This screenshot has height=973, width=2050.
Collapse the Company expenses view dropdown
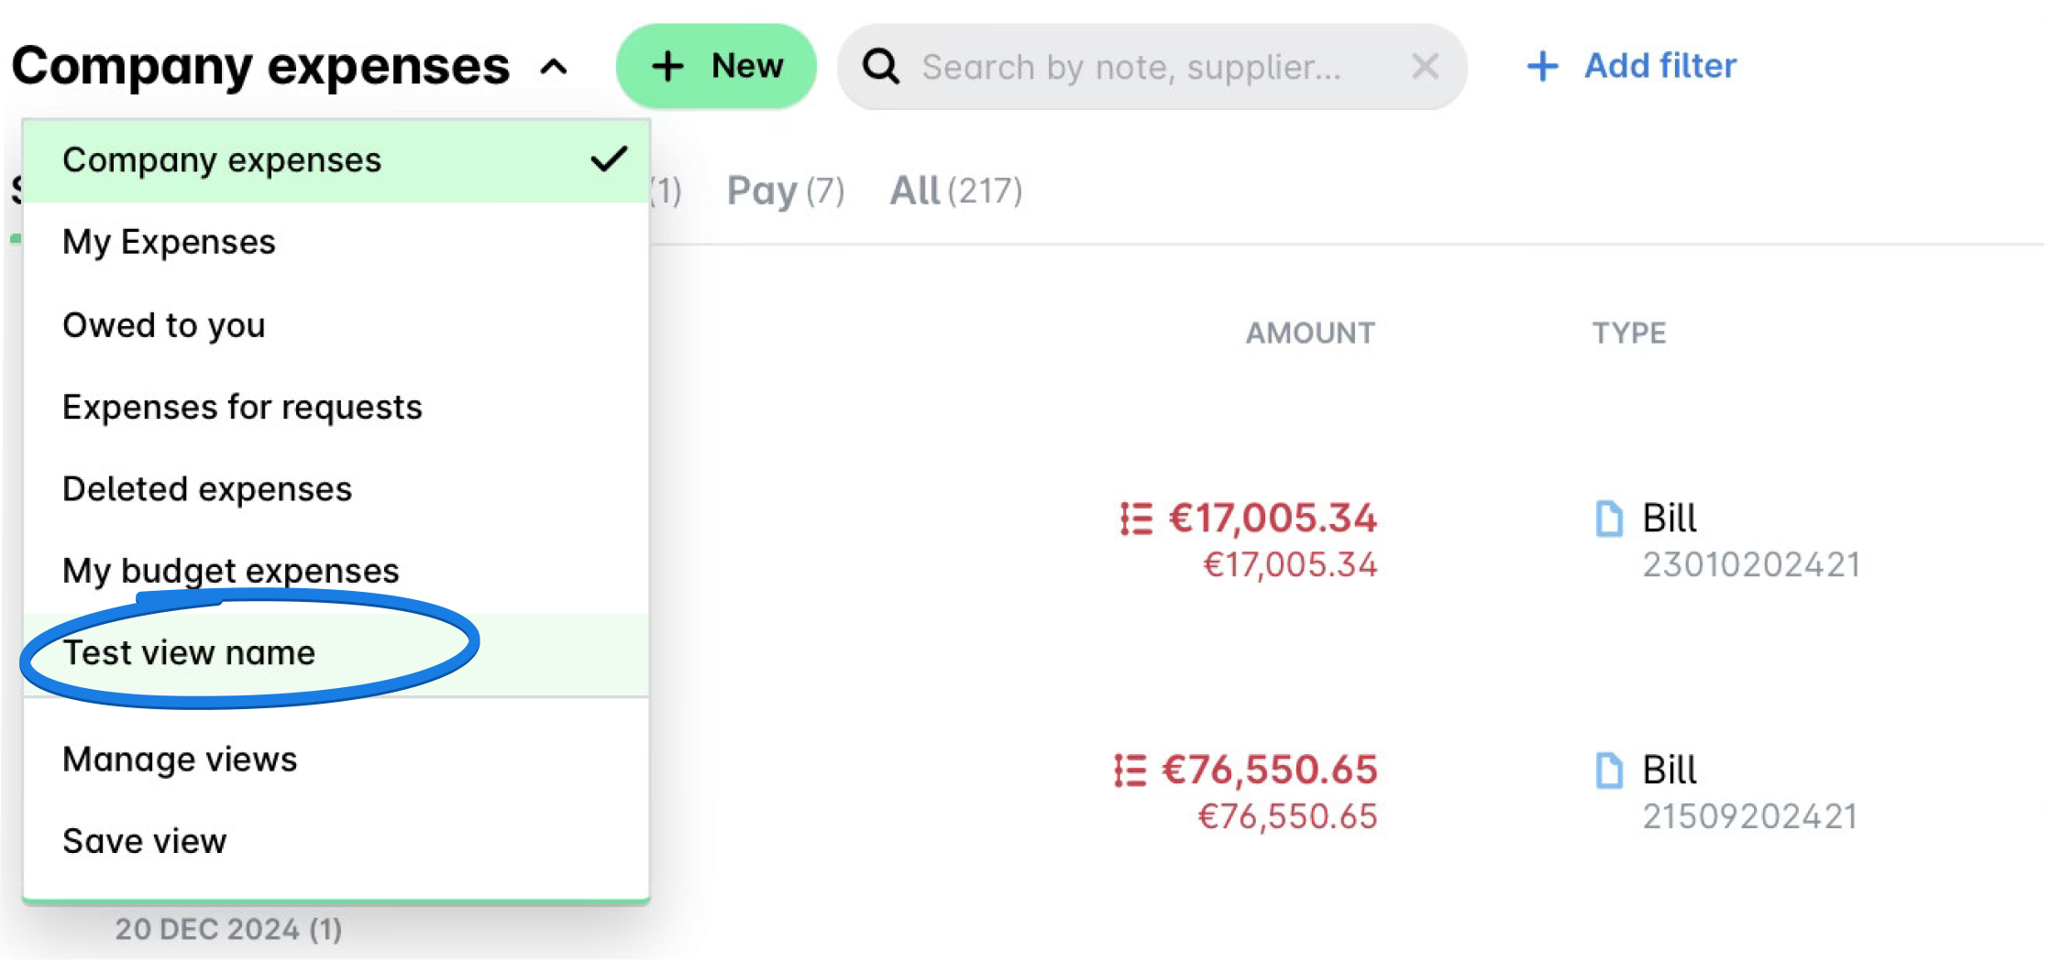point(554,66)
